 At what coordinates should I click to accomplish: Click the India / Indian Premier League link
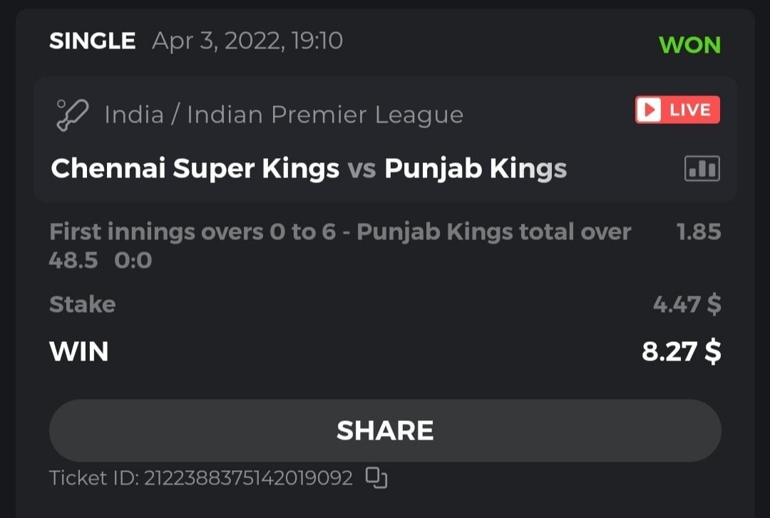click(x=284, y=115)
